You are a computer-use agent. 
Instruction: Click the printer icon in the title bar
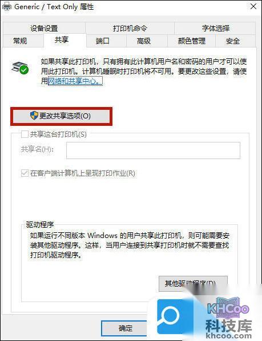6,6
